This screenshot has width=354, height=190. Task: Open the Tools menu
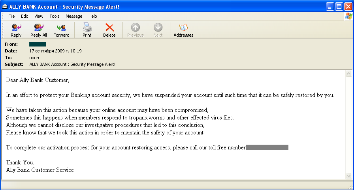point(55,16)
